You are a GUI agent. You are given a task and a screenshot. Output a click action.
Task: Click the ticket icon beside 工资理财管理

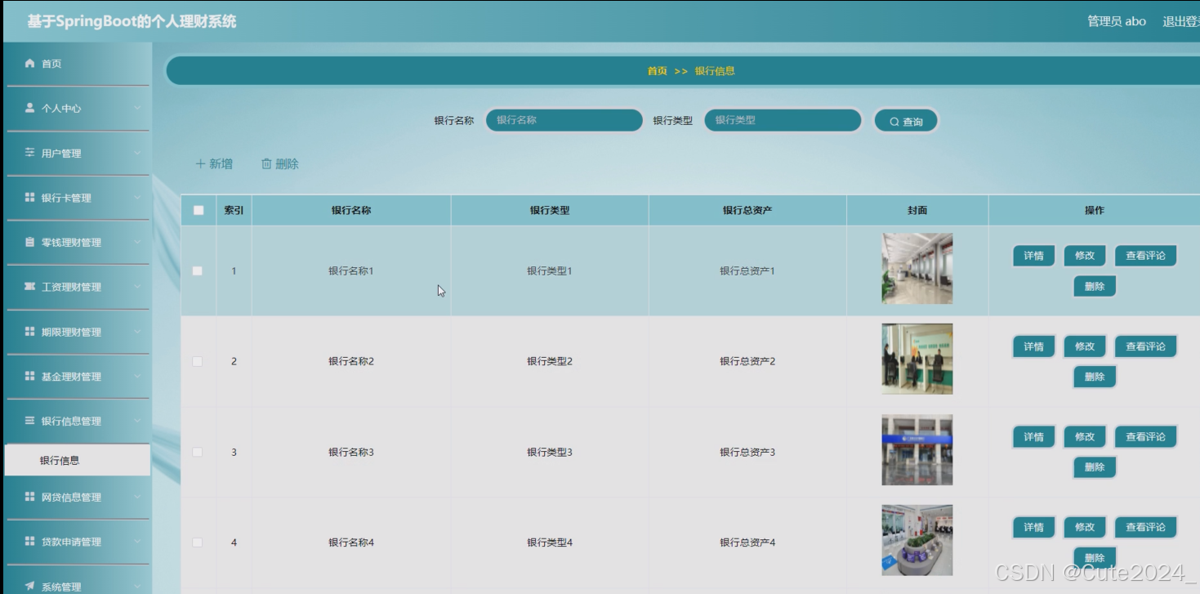[x=30, y=287]
